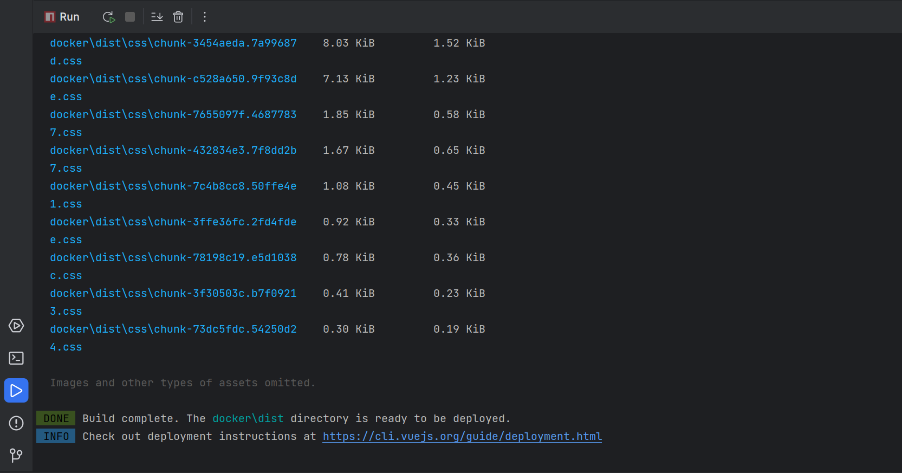The height and width of the screenshot is (473, 902).
Task: Click the green docker\dist directory path
Action: [248, 419]
